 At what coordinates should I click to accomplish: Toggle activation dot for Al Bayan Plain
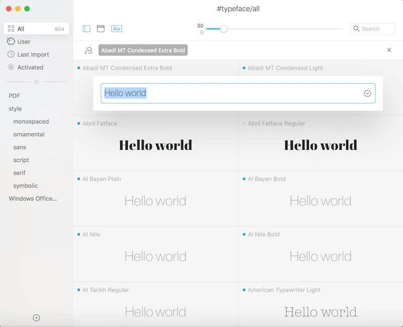[x=78, y=179]
